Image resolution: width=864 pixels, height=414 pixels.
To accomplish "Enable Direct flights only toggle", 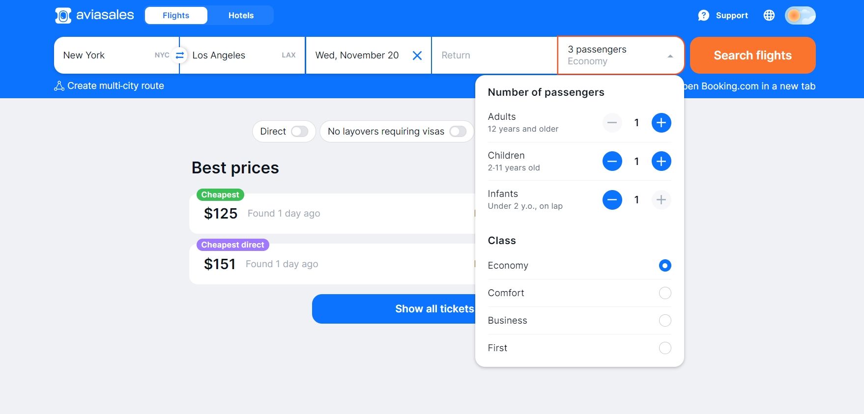I will pyautogui.click(x=299, y=132).
